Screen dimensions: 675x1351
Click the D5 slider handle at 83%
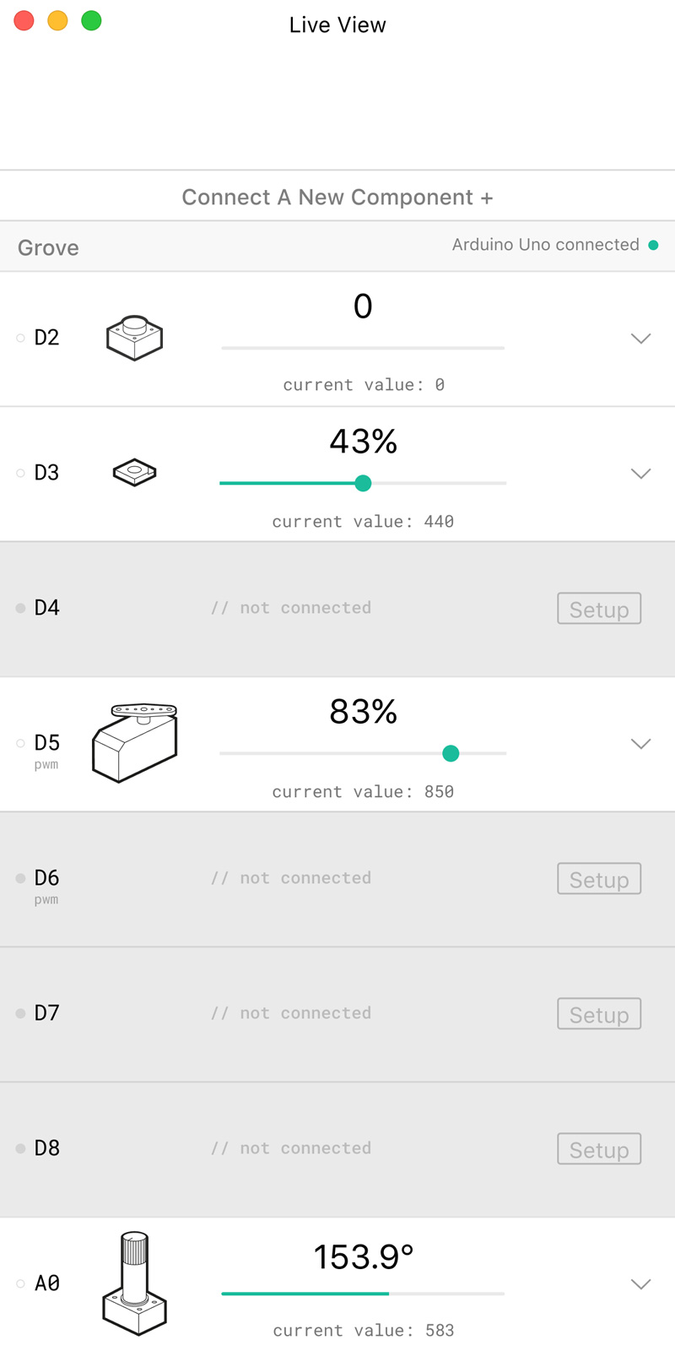click(x=451, y=753)
